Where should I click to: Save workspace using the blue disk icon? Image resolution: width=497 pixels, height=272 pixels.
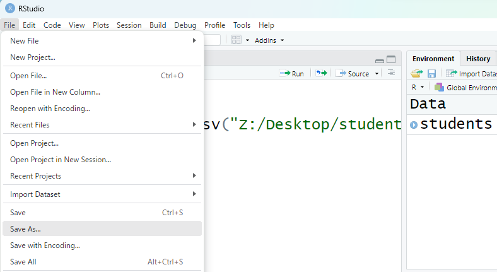[431, 74]
